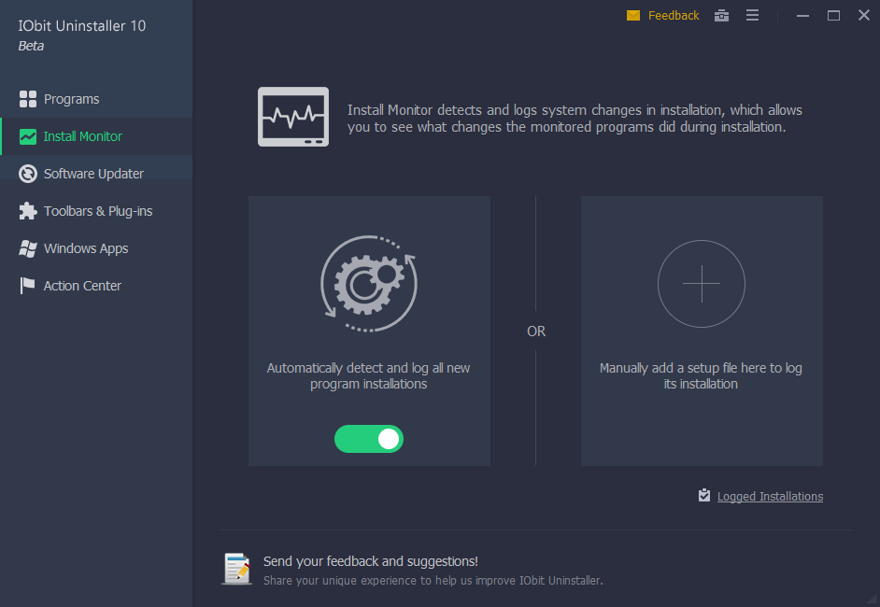Click the OR separator label
This screenshot has width=880, height=607.
536,331
